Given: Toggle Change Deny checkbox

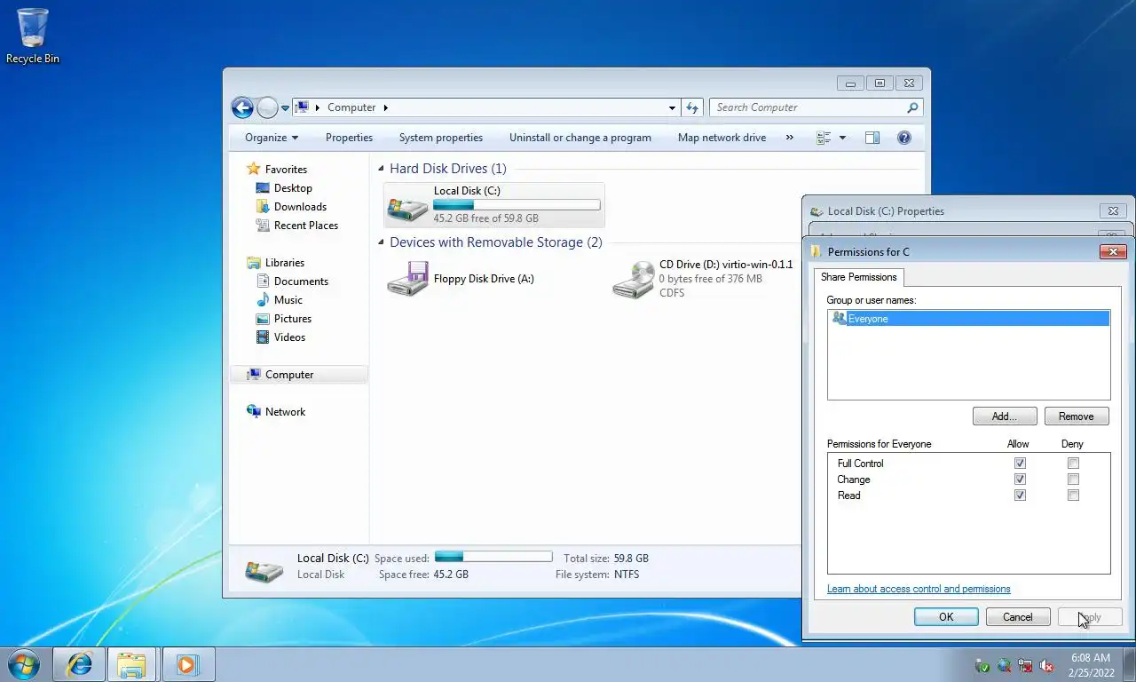Looking at the screenshot, I should click(1073, 480).
